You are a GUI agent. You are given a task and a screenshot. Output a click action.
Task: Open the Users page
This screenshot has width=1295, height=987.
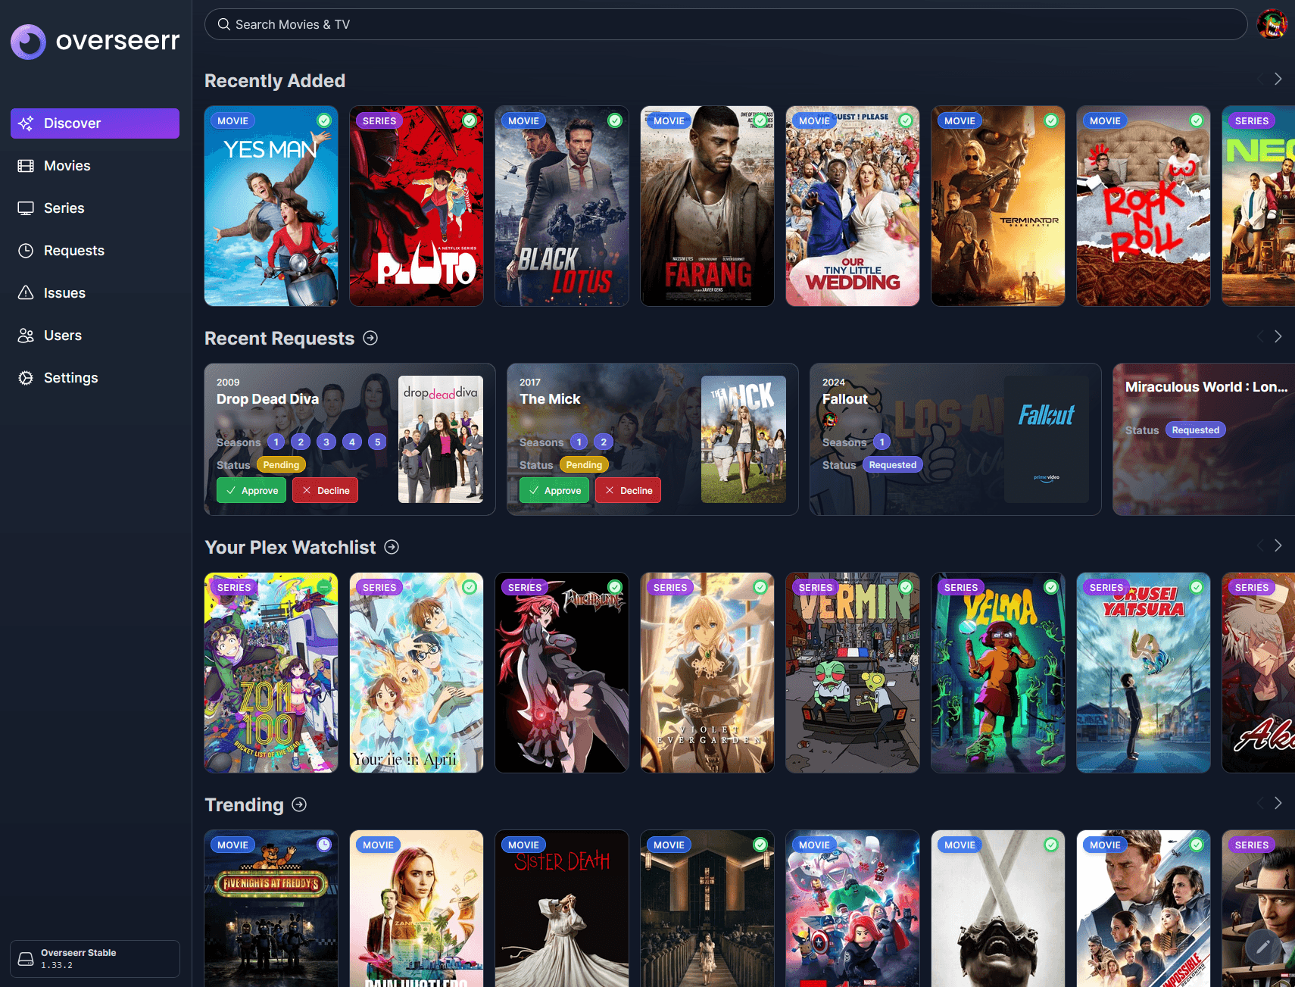[x=95, y=336]
